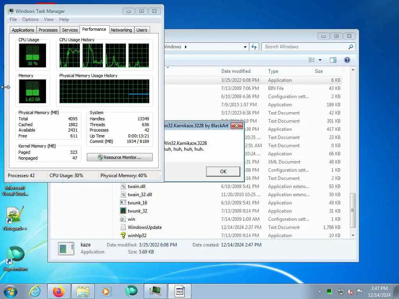Open Notepad++ desktop shortcut

(x=15, y=218)
